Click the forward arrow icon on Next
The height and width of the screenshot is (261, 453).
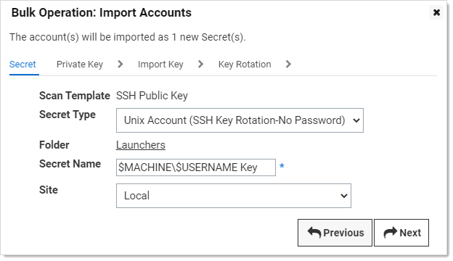[391, 233]
